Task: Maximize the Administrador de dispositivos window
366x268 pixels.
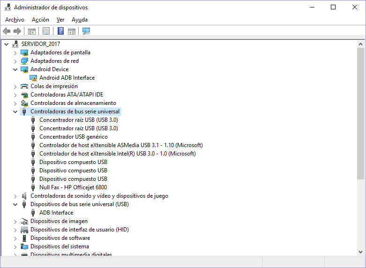Action: tap(333, 7)
